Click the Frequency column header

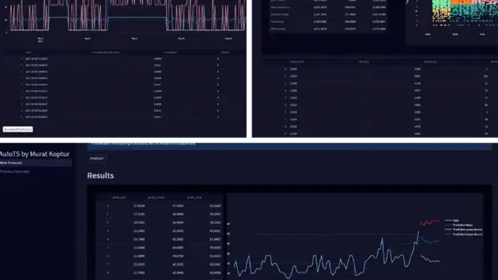click(430, 62)
